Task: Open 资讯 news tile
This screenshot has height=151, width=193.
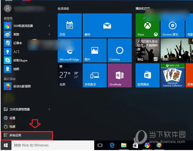Action: [x=177, y=50]
